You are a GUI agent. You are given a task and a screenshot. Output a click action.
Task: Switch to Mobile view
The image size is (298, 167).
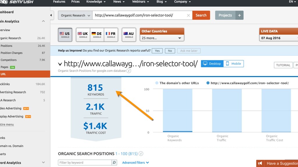coord(234,63)
